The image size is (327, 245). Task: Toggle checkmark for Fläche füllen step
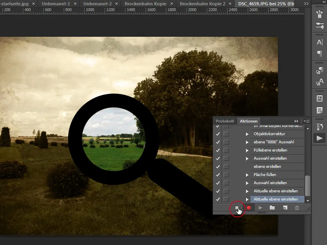pyautogui.click(x=218, y=175)
